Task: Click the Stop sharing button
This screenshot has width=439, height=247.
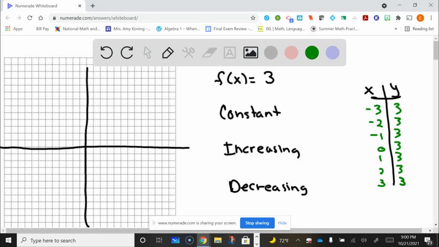Action: pos(257,223)
